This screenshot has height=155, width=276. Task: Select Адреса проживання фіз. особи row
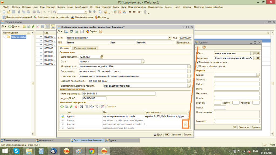click(x=123, y=116)
